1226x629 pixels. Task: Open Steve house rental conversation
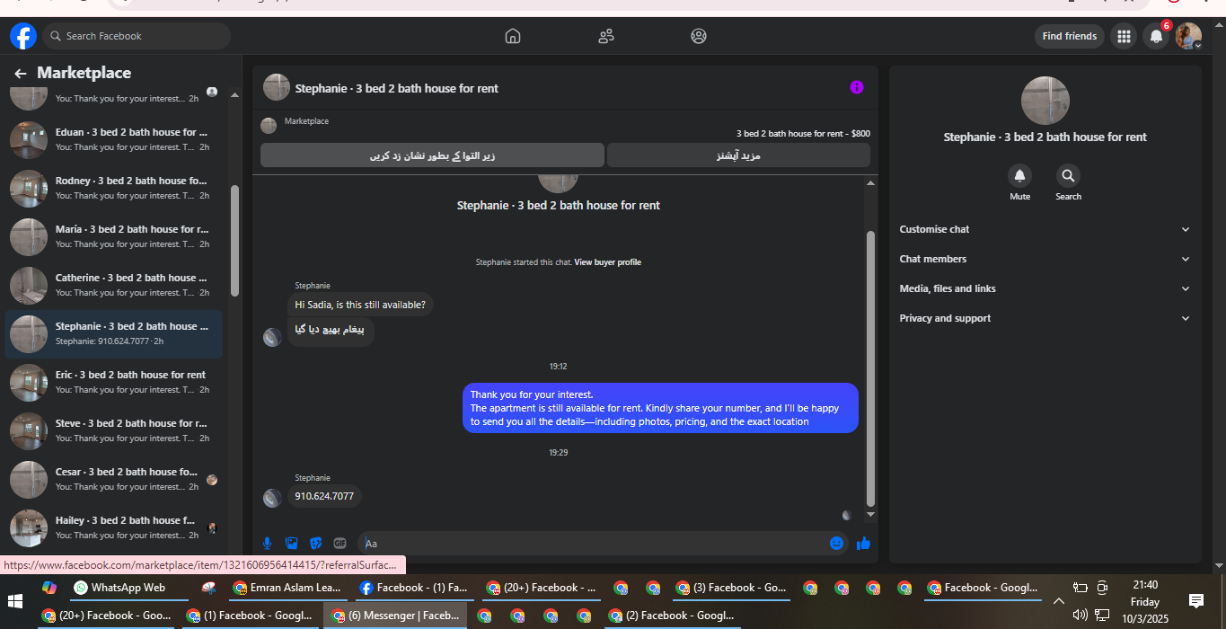click(x=113, y=430)
